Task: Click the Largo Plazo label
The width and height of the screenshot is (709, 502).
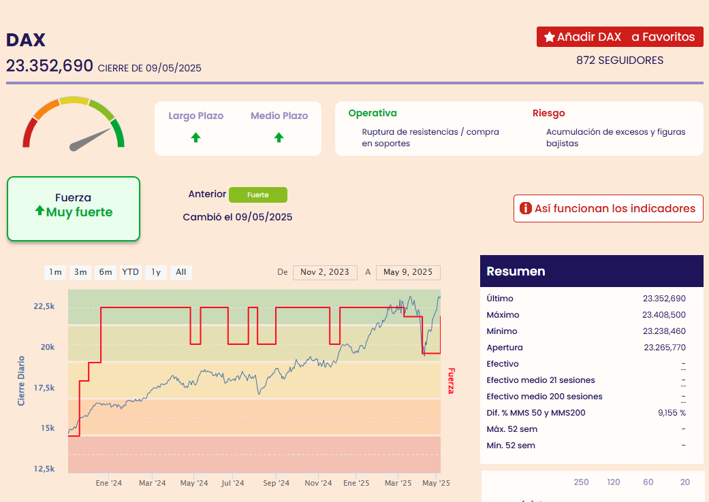Action: (x=195, y=116)
